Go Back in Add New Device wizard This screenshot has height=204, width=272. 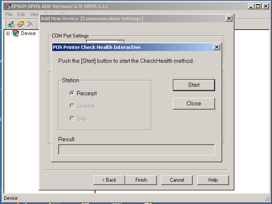tap(109, 180)
